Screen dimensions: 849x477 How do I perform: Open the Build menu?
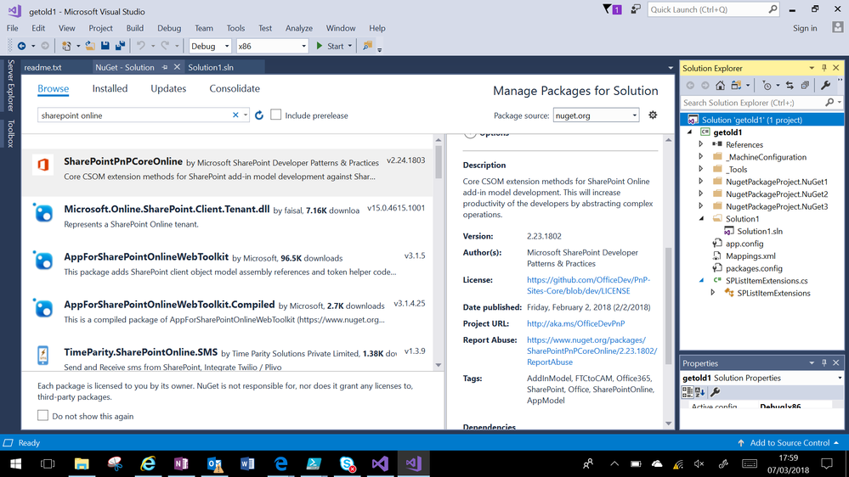pos(135,28)
